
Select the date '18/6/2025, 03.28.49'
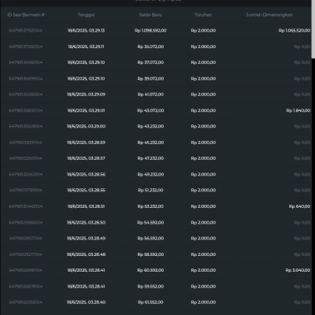point(86,239)
